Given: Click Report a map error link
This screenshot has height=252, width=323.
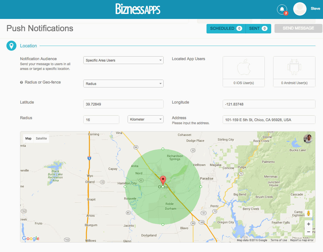Looking at the screenshot, I should pyautogui.click(x=302, y=240).
